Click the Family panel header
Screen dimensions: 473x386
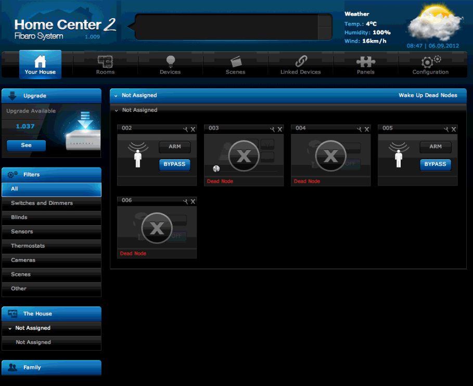point(52,367)
